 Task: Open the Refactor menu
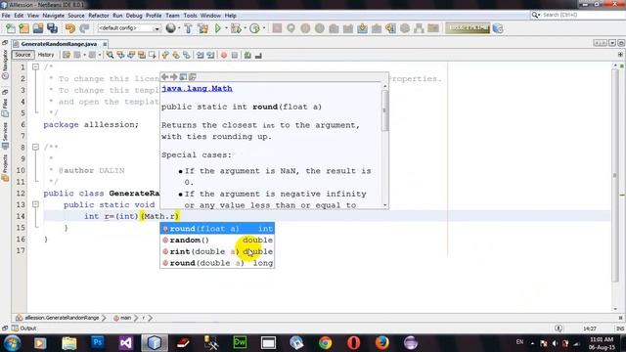coord(99,16)
